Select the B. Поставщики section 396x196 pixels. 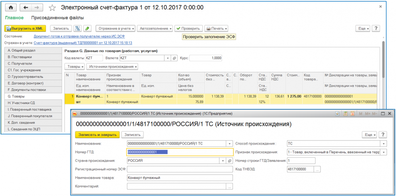tap(33, 57)
